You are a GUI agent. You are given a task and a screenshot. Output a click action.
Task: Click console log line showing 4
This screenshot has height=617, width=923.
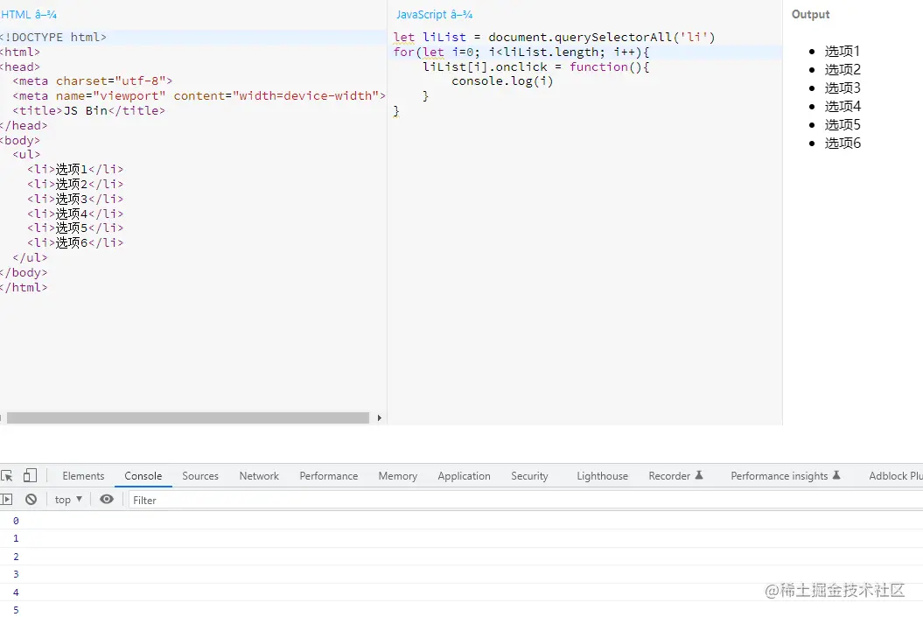(462, 592)
